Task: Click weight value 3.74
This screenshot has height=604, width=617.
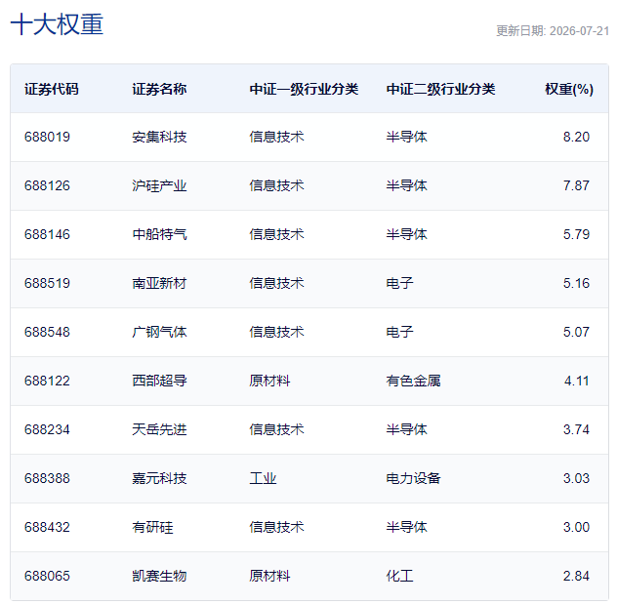Action: (x=576, y=429)
